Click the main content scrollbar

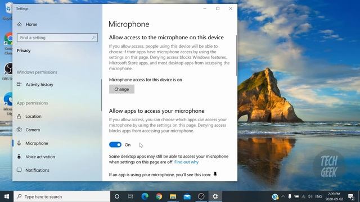tap(236, 56)
